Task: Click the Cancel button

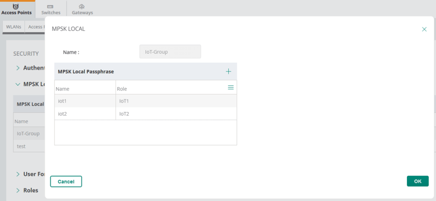Action: pyautogui.click(x=66, y=181)
